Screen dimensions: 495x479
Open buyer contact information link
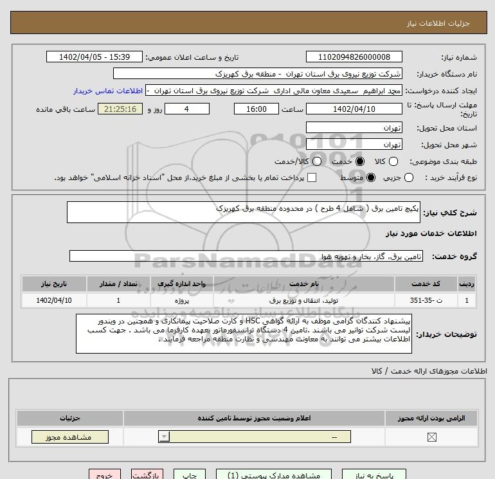(108, 91)
